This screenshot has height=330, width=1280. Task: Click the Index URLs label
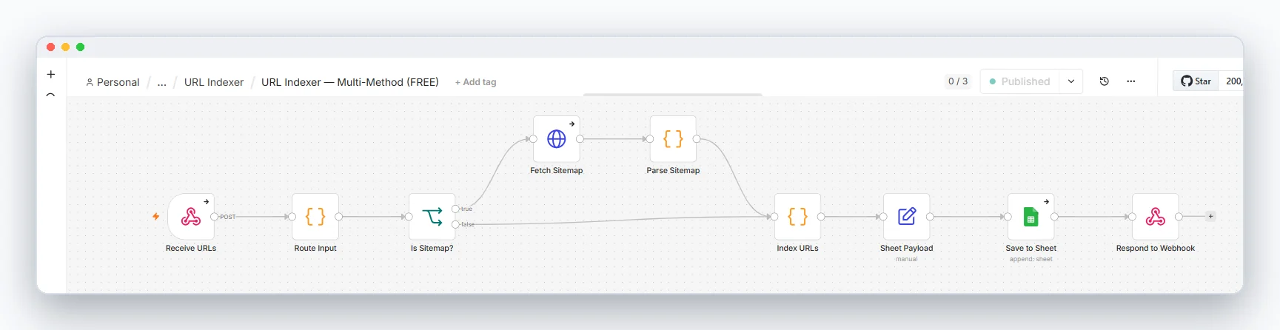click(x=797, y=248)
